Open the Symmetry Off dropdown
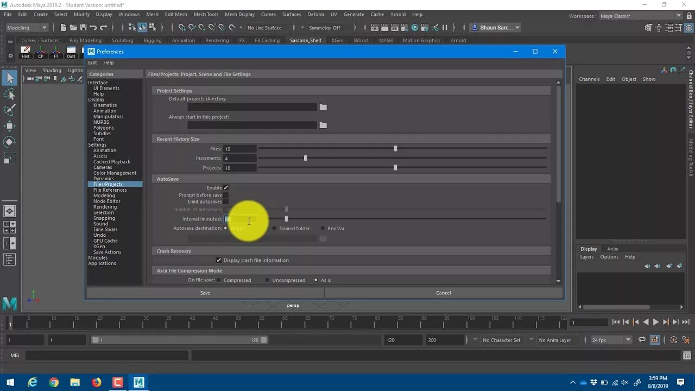 (328, 28)
